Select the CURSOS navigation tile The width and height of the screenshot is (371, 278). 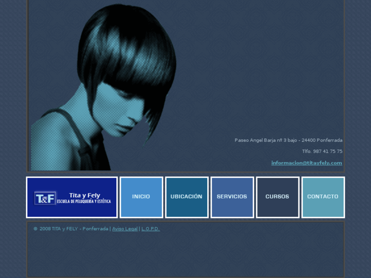(x=277, y=197)
